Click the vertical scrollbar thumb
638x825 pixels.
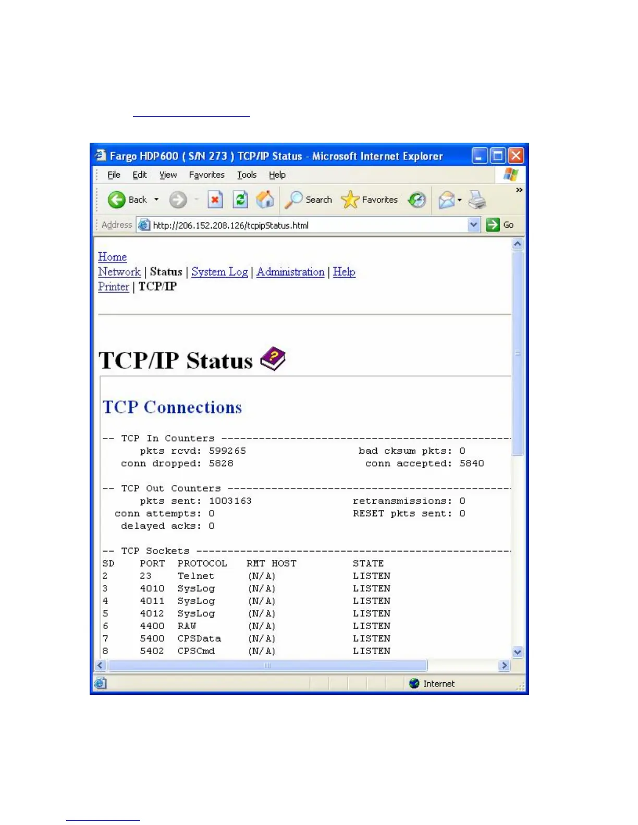(x=518, y=353)
